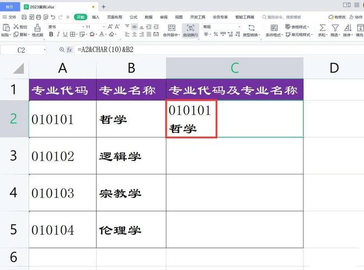The width and height of the screenshot is (364, 270).
Task: Decrease font size with the smaller A icon
Action: click(x=117, y=26)
